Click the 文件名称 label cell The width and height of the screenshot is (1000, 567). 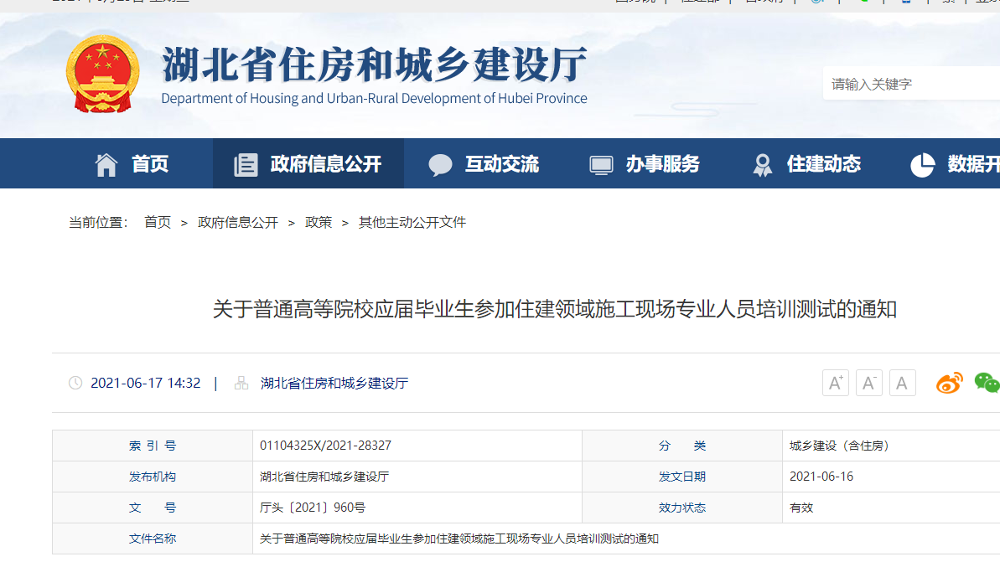[x=153, y=539]
